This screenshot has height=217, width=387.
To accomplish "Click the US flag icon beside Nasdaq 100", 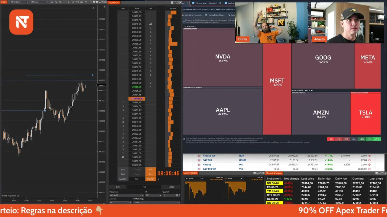I will (199, 156).
